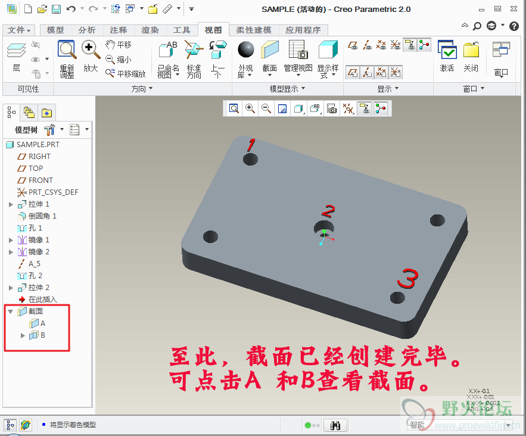The image size is (526, 436).
Task: Click the 标准方向 standard orientation button
Action: (194, 60)
